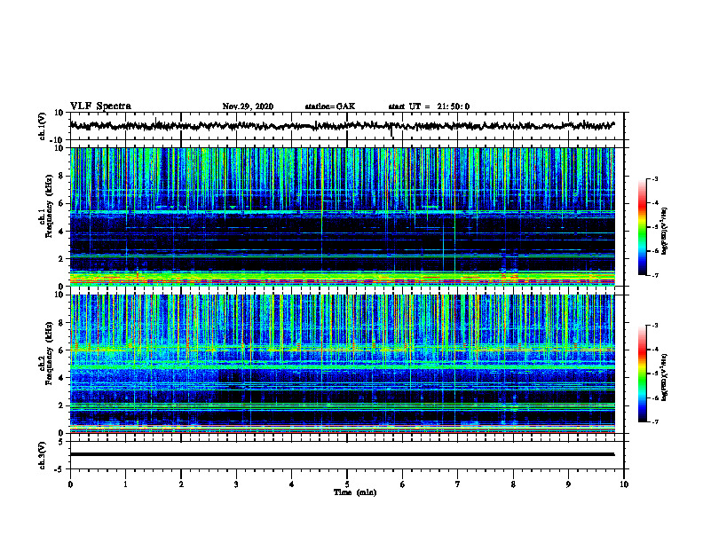
Task: Click the log(PSD) label beside ch.1 color bar
Action: (x=665, y=231)
